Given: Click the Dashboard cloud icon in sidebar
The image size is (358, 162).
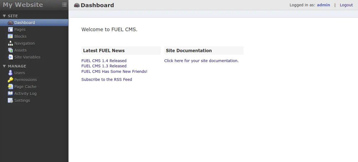Looking at the screenshot, I should point(10,23).
